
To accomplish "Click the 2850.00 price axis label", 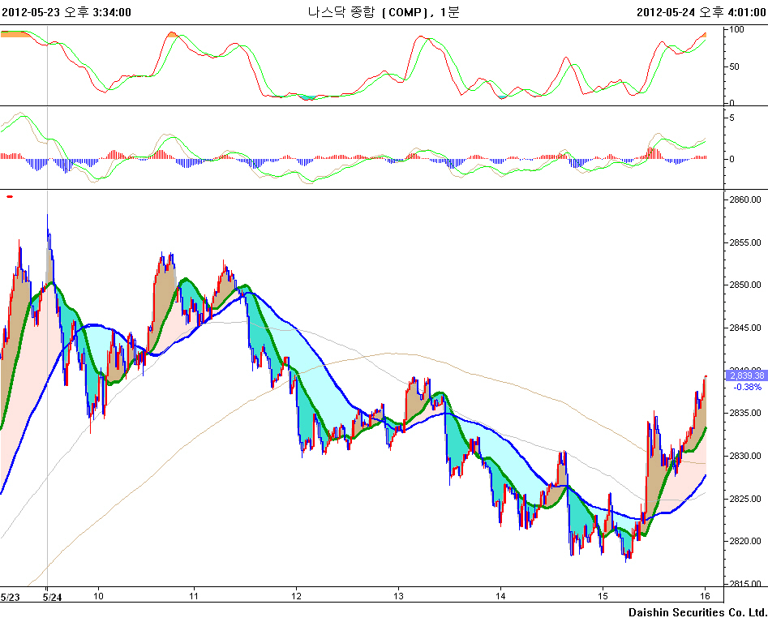I will (744, 285).
